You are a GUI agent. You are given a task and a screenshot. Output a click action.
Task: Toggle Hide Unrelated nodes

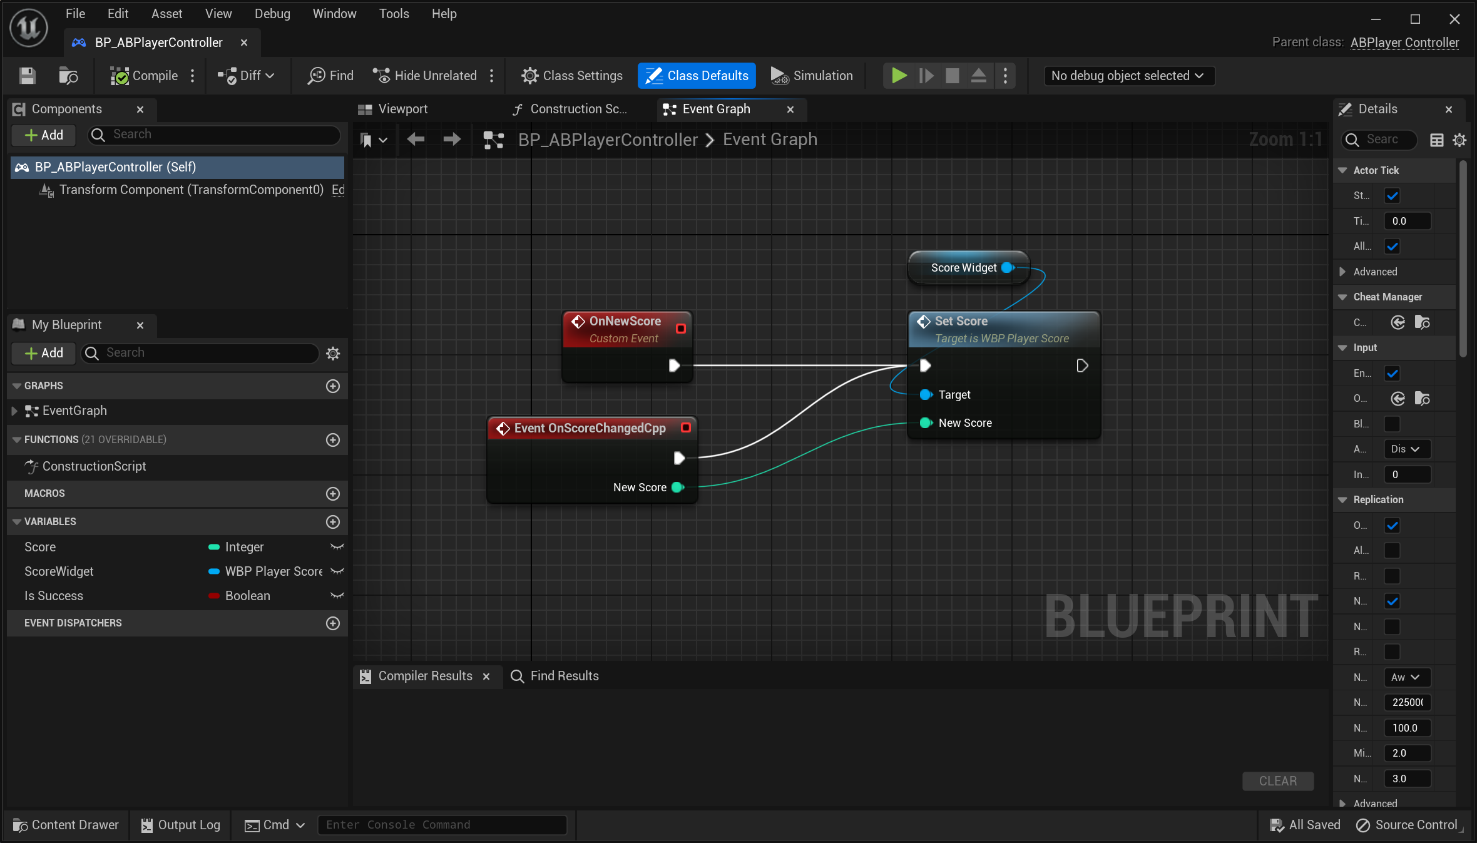point(424,76)
